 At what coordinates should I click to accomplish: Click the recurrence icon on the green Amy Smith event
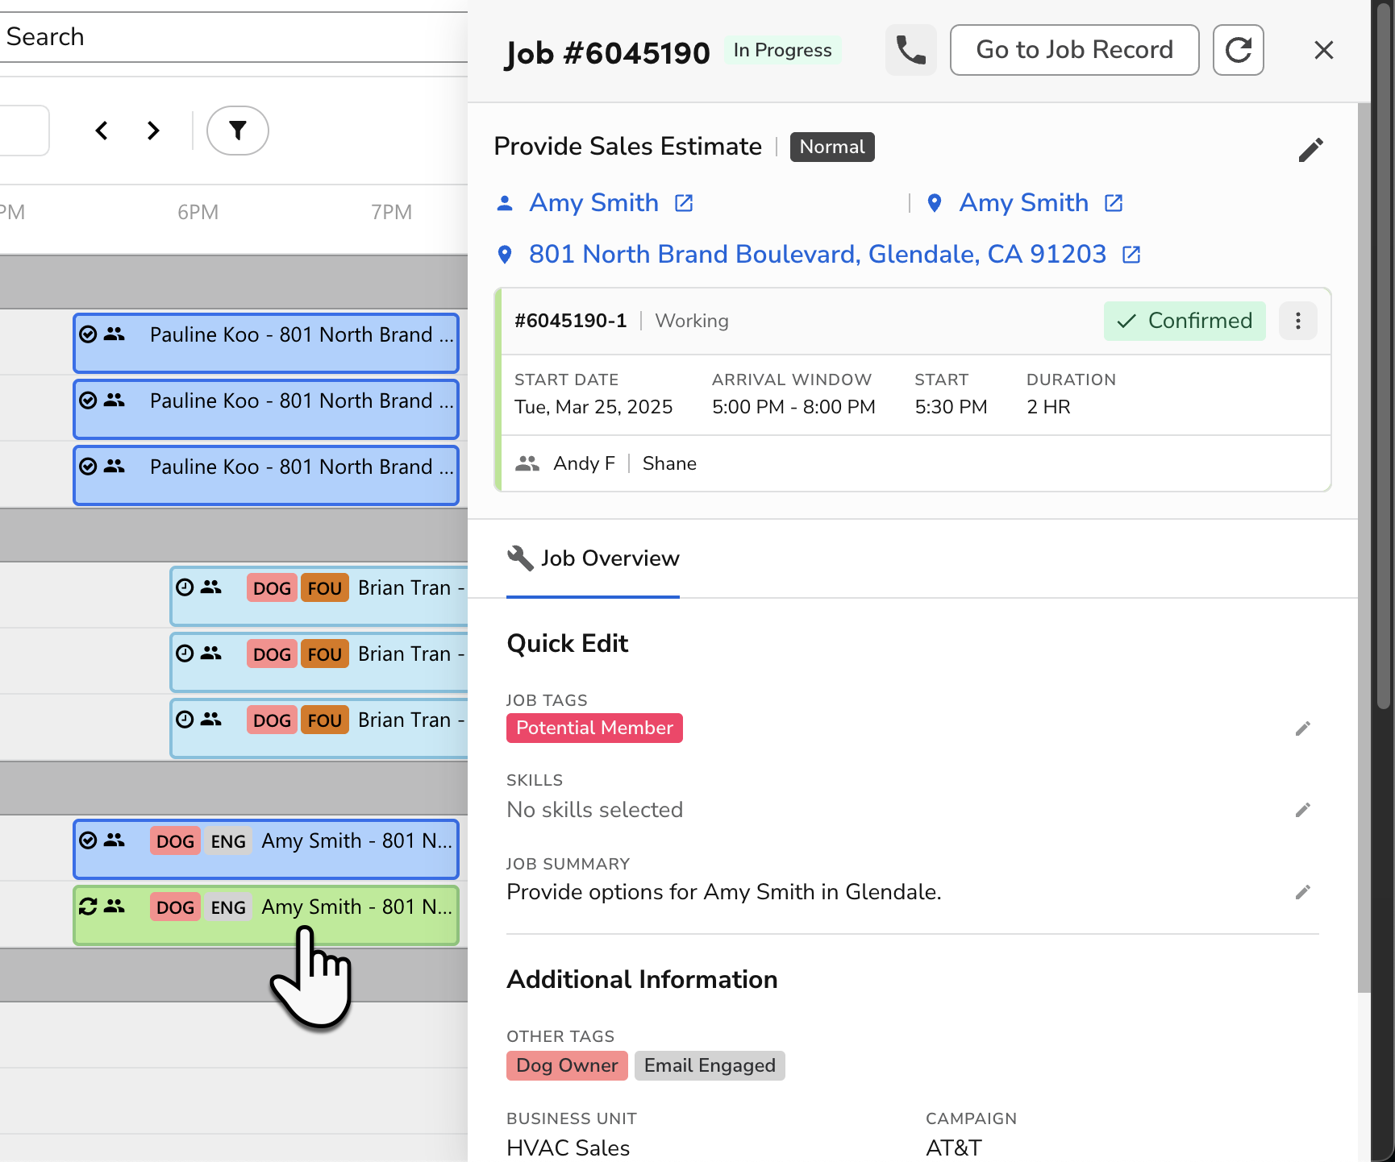tap(87, 907)
